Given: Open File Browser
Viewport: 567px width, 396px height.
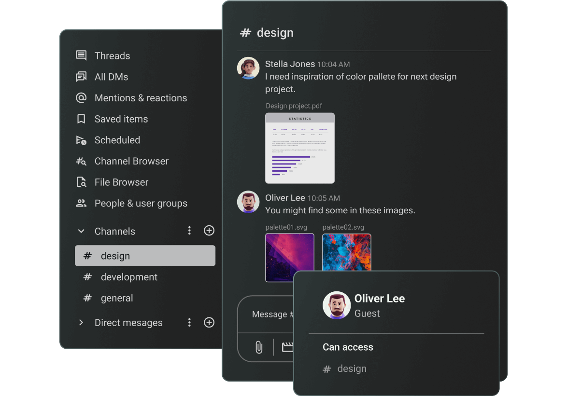Looking at the screenshot, I should (121, 182).
